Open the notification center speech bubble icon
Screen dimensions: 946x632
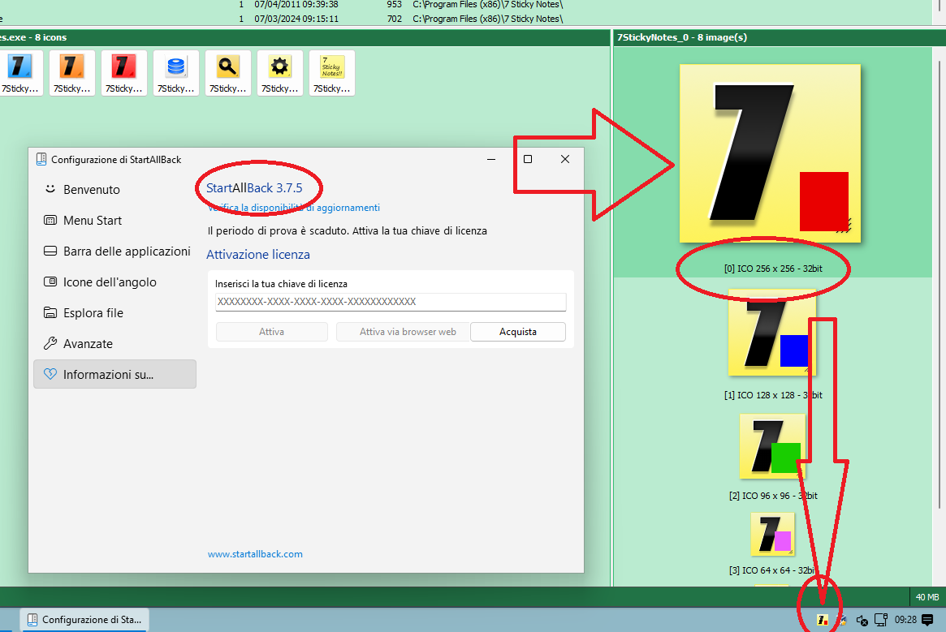click(927, 619)
